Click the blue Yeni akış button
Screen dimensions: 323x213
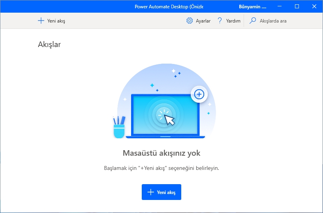161,192
